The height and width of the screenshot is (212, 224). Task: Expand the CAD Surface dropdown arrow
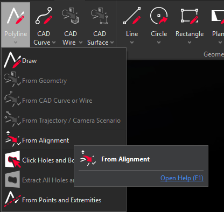(112, 43)
